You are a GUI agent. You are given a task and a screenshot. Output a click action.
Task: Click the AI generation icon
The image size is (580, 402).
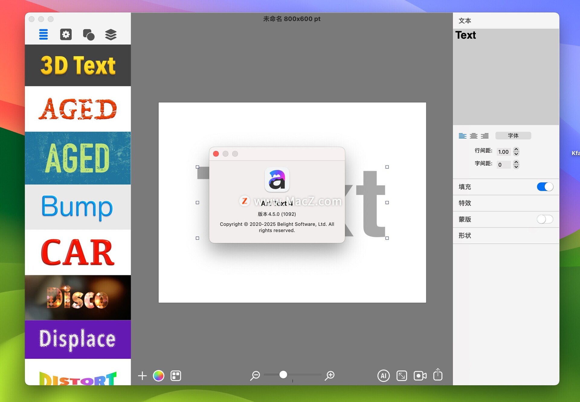pyautogui.click(x=383, y=376)
